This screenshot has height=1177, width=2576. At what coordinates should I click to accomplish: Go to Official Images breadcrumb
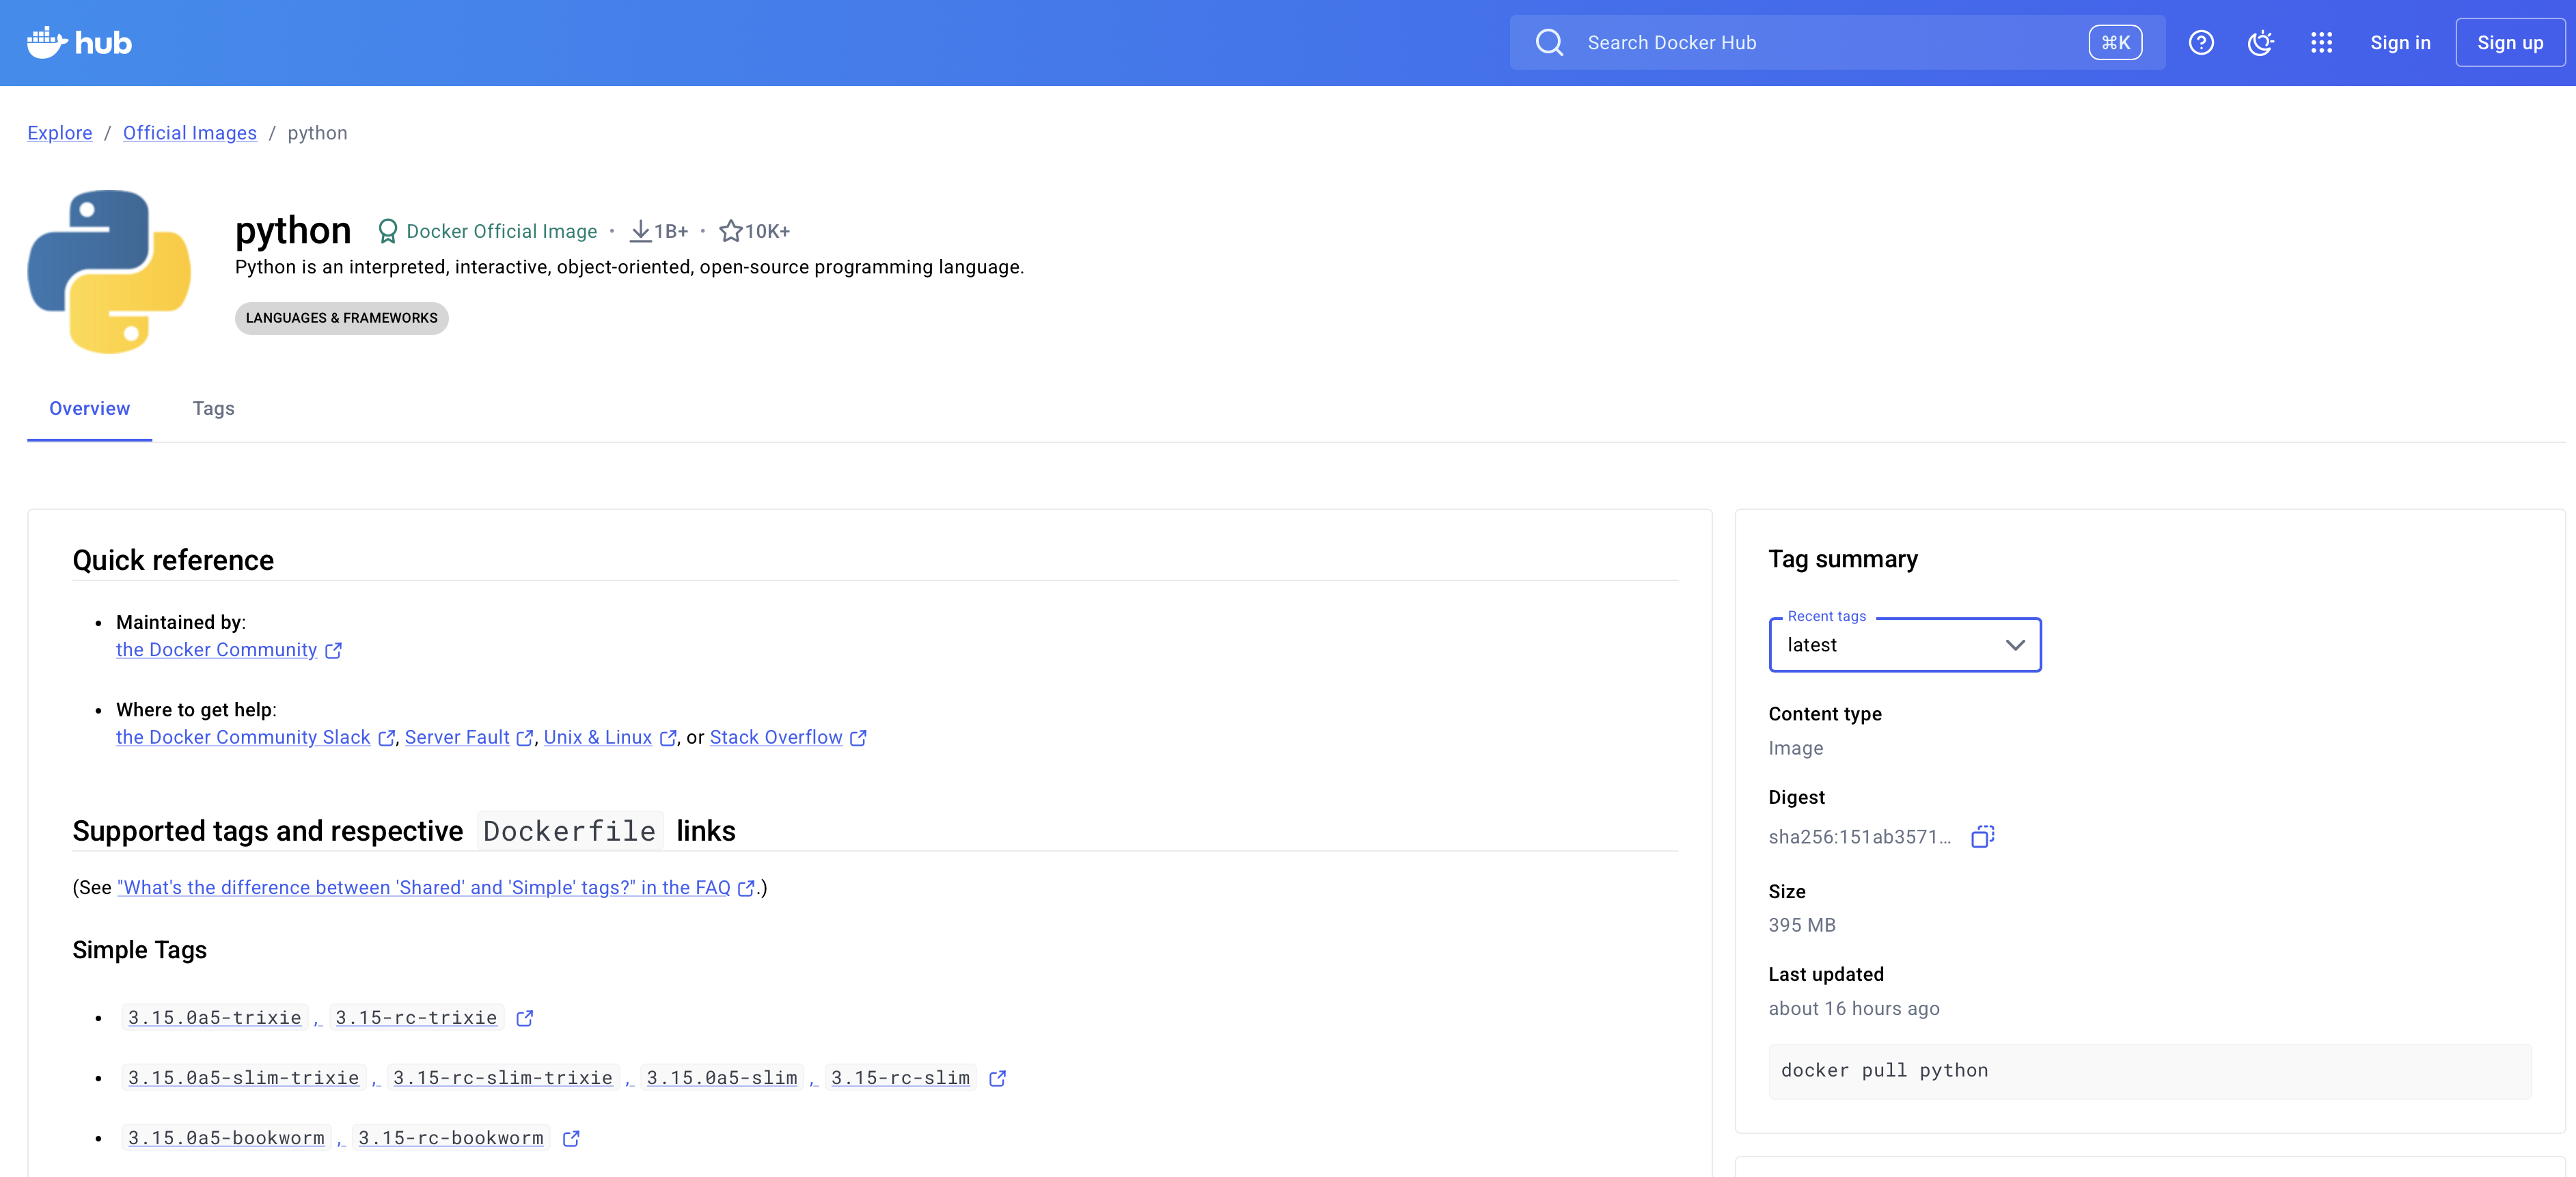point(190,133)
